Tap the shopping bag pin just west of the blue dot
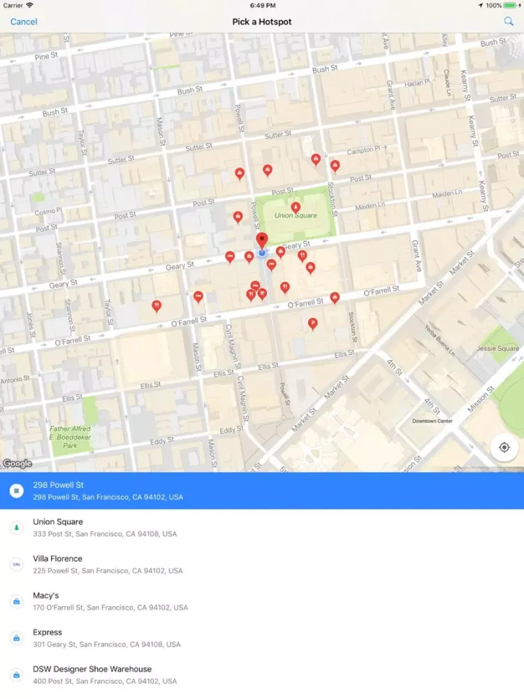The image size is (524, 699). tap(249, 257)
